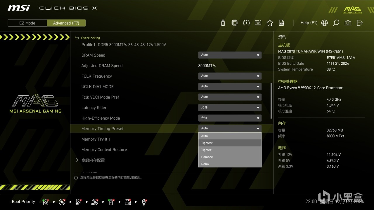Go back using the Overclocking return arrow

click(x=77, y=38)
